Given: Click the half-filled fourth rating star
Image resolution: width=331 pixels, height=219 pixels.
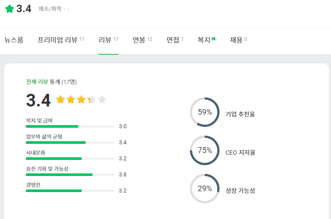Looking at the screenshot, I should 91,100.
